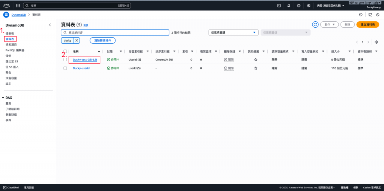Open PartiQL 編輯器 in sidebar
Viewport: 384px width, 191px height.
click(15, 50)
